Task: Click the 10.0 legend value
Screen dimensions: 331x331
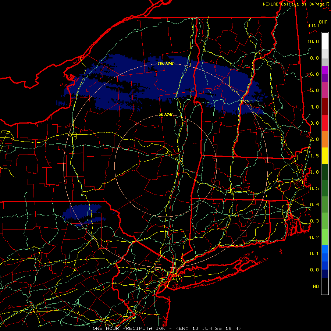Action: [x=313, y=41]
